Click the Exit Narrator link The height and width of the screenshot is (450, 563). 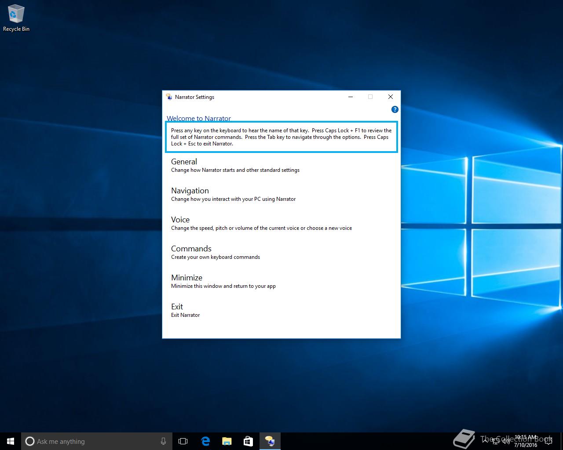177,307
